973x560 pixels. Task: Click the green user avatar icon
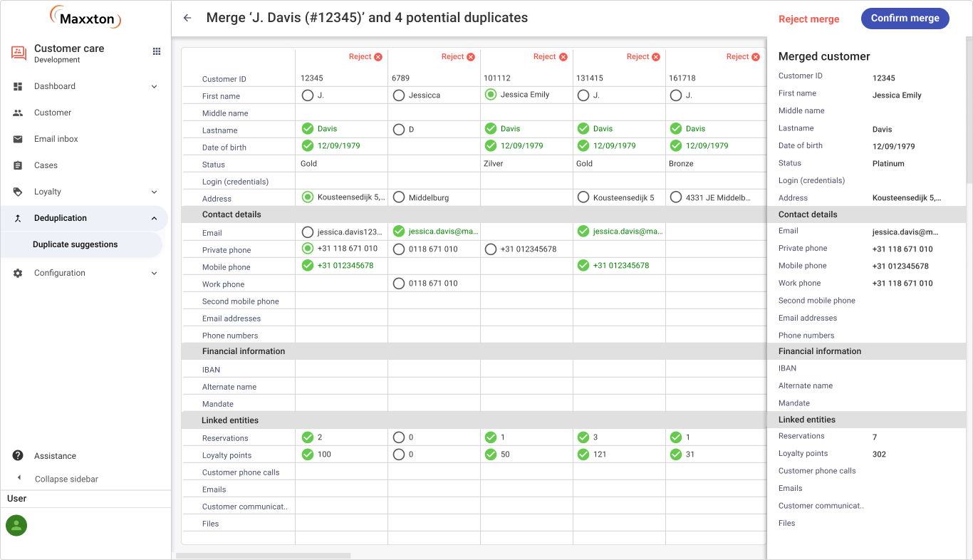click(x=16, y=526)
